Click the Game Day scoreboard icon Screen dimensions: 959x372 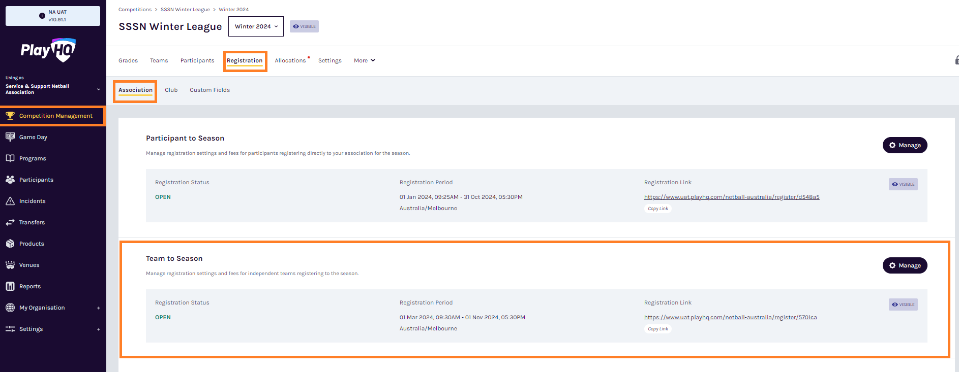pos(10,137)
